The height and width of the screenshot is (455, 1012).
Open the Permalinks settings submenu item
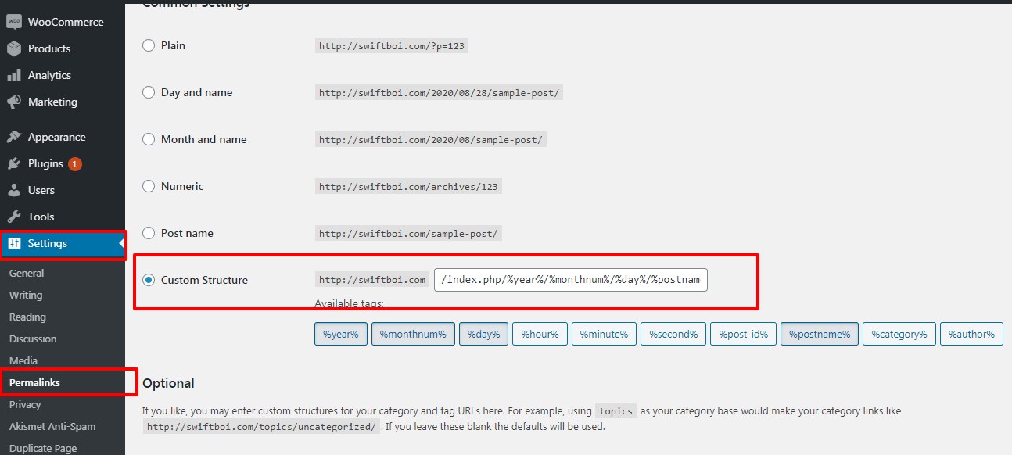coord(34,382)
